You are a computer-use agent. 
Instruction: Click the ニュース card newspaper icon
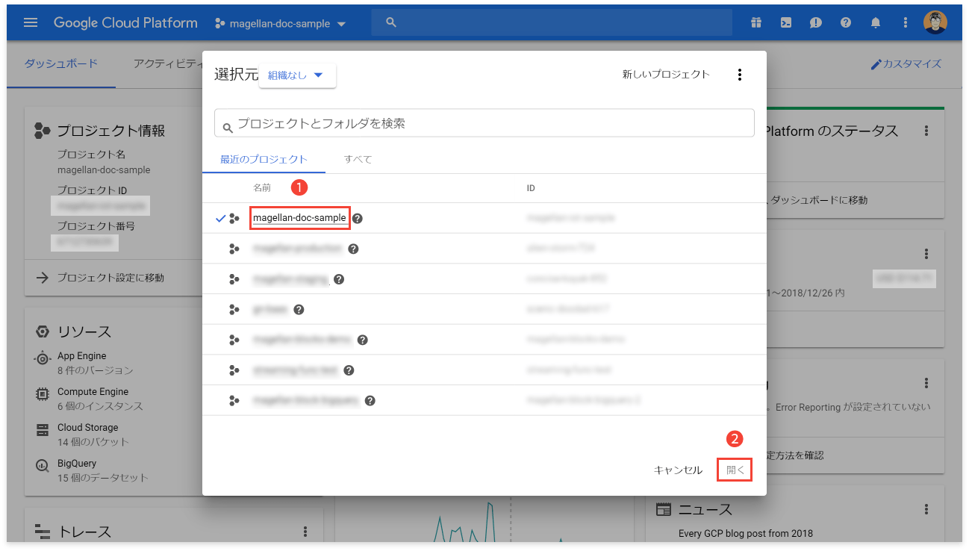[x=663, y=509]
